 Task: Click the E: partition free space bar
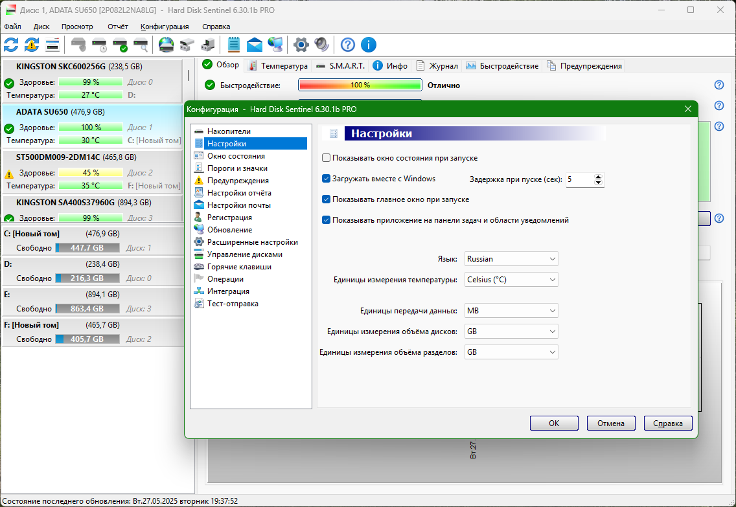(87, 309)
